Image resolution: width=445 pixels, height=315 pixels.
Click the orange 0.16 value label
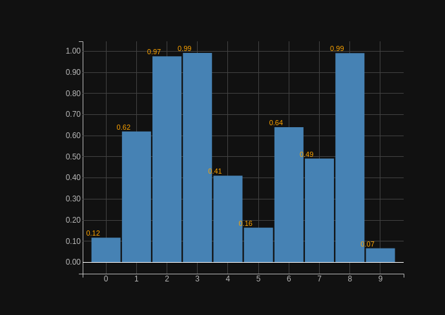click(245, 224)
